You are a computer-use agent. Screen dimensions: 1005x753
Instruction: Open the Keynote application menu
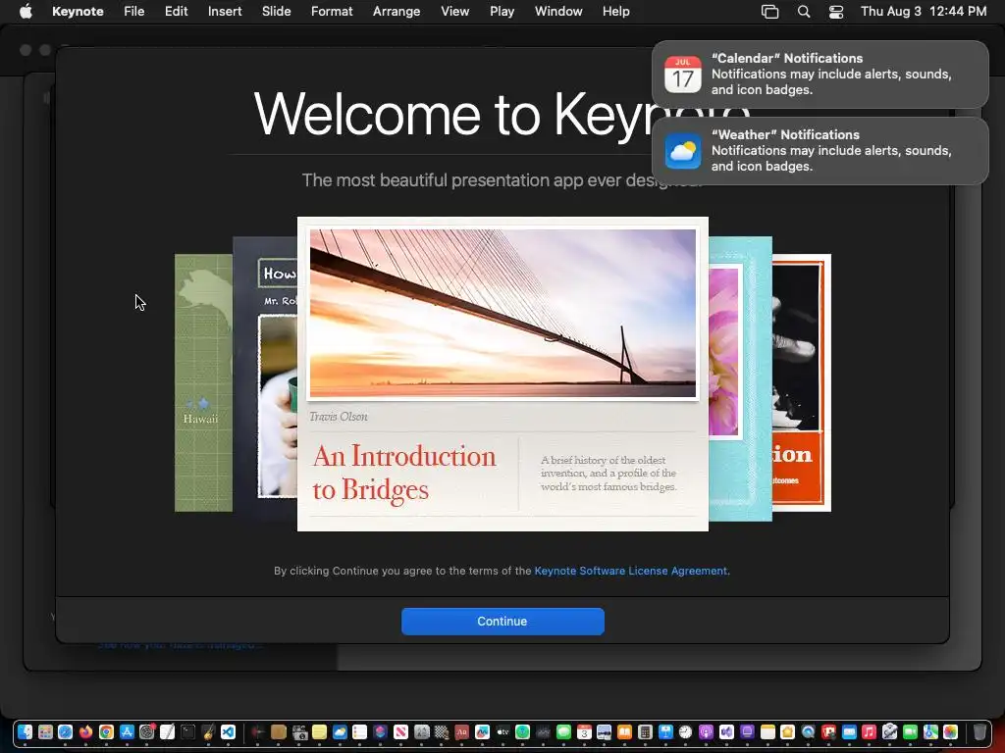[78, 11]
